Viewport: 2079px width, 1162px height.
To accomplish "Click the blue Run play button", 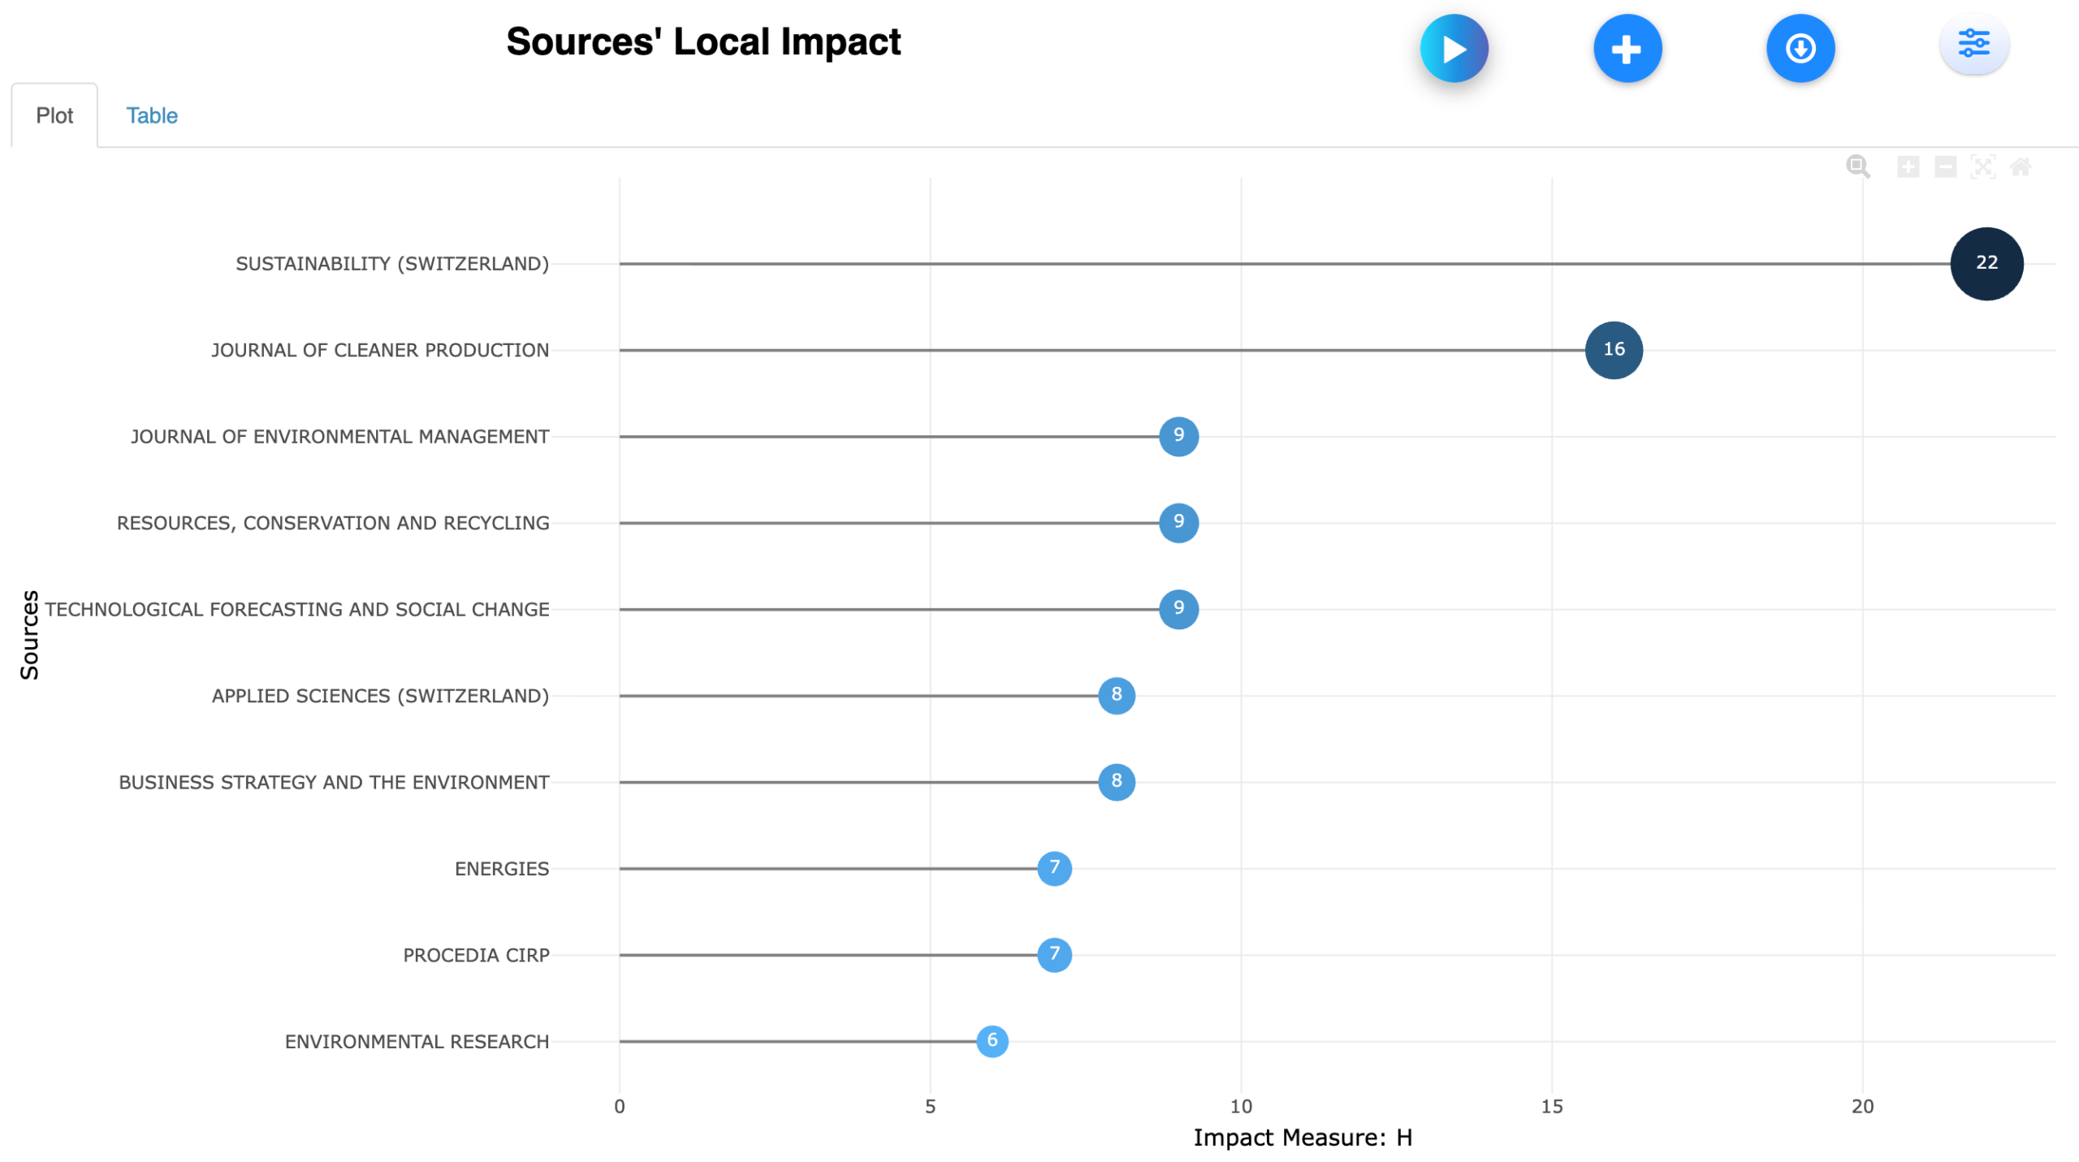I will (1454, 49).
